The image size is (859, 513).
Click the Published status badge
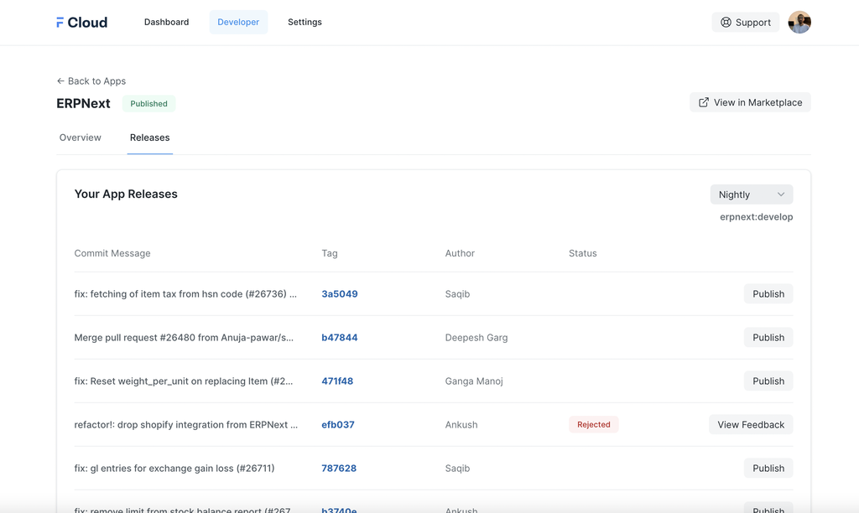click(148, 104)
